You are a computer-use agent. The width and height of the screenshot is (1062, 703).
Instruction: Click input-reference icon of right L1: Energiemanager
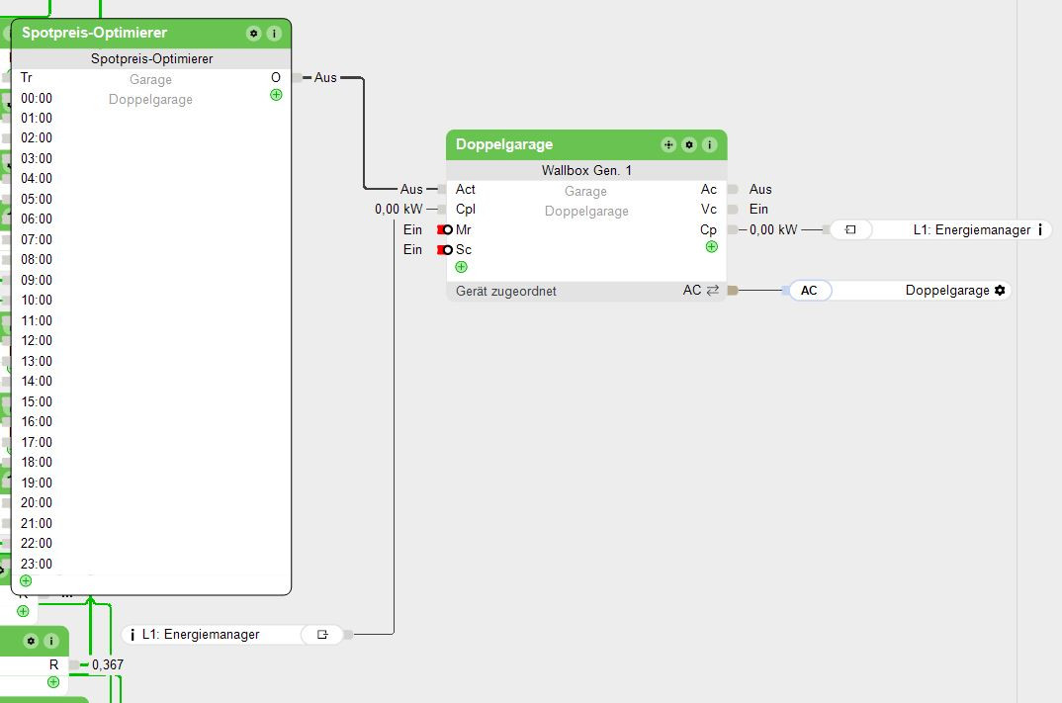point(850,230)
